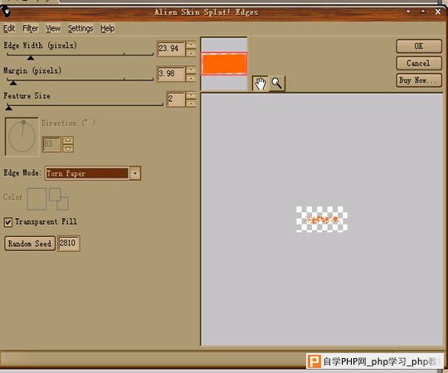
Task: Decrease Margin value with down arrow
Action: [x=191, y=78]
